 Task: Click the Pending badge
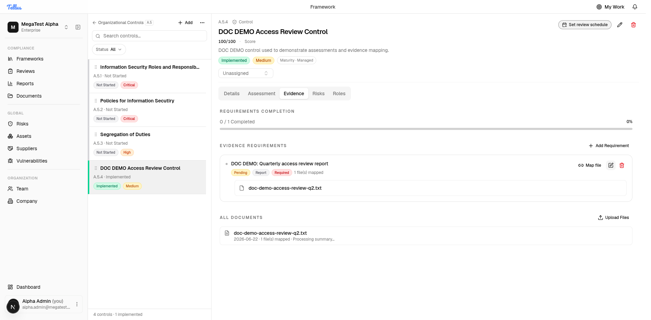tap(241, 173)
